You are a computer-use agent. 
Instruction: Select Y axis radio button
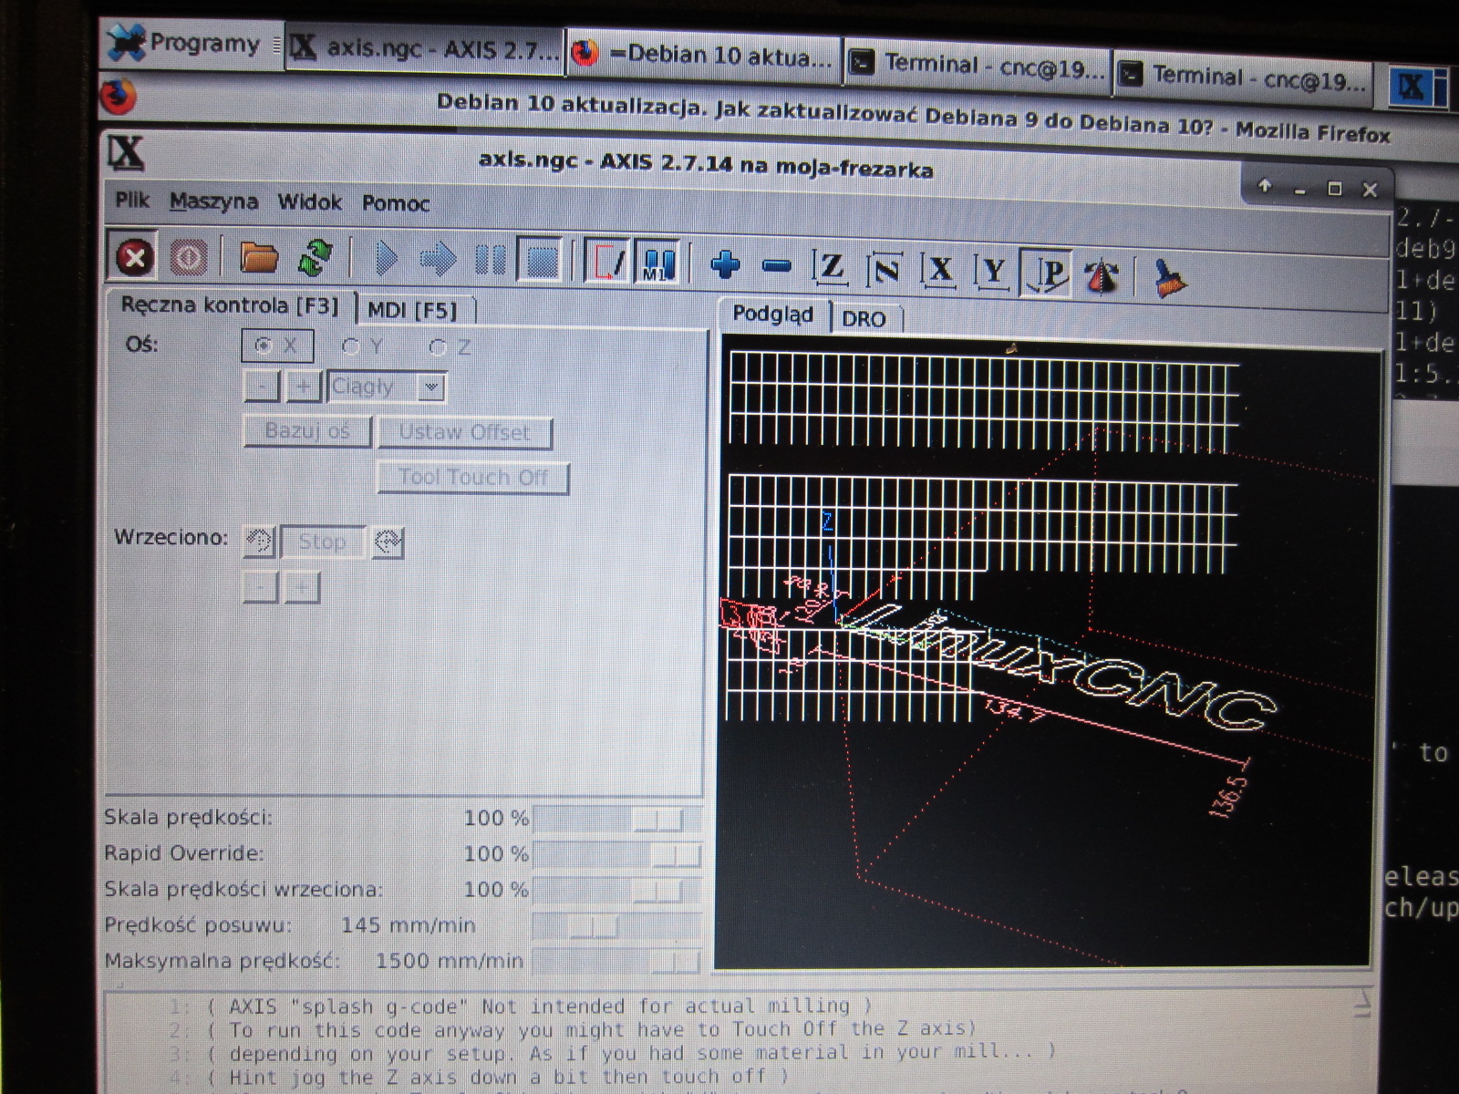362,346
